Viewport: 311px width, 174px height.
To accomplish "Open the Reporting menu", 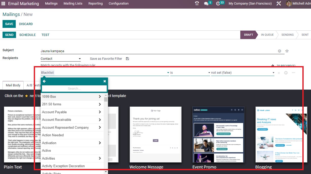I will click(x=96, y=4).
